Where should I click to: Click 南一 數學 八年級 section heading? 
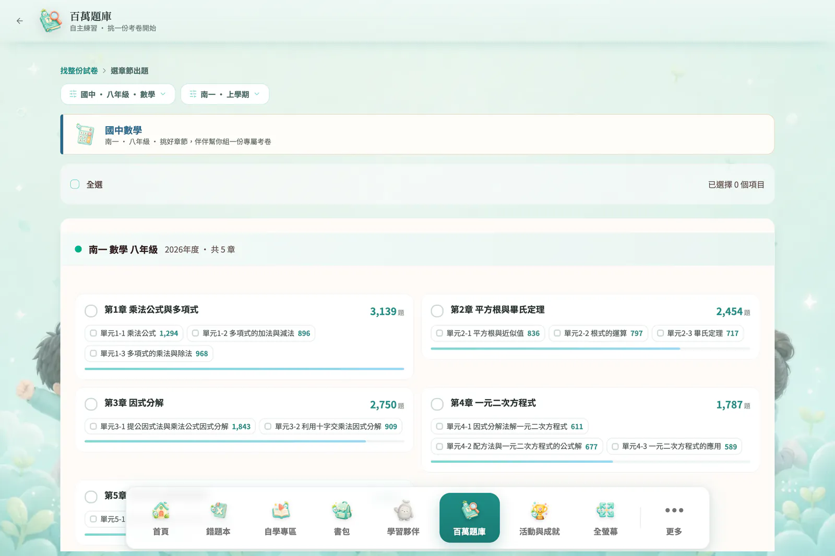[123, 250]
